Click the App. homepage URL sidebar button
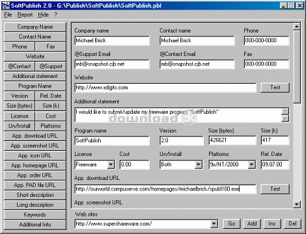This screenshot has height=234, width=306. [35, 166]
